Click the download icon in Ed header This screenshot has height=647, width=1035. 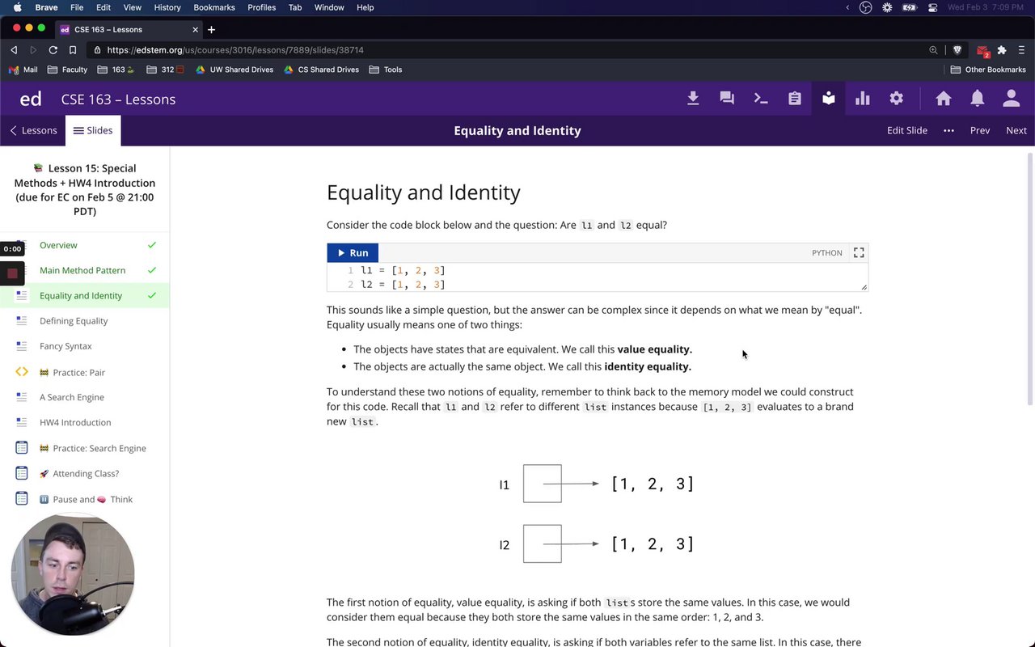click(x=693, y=99)
